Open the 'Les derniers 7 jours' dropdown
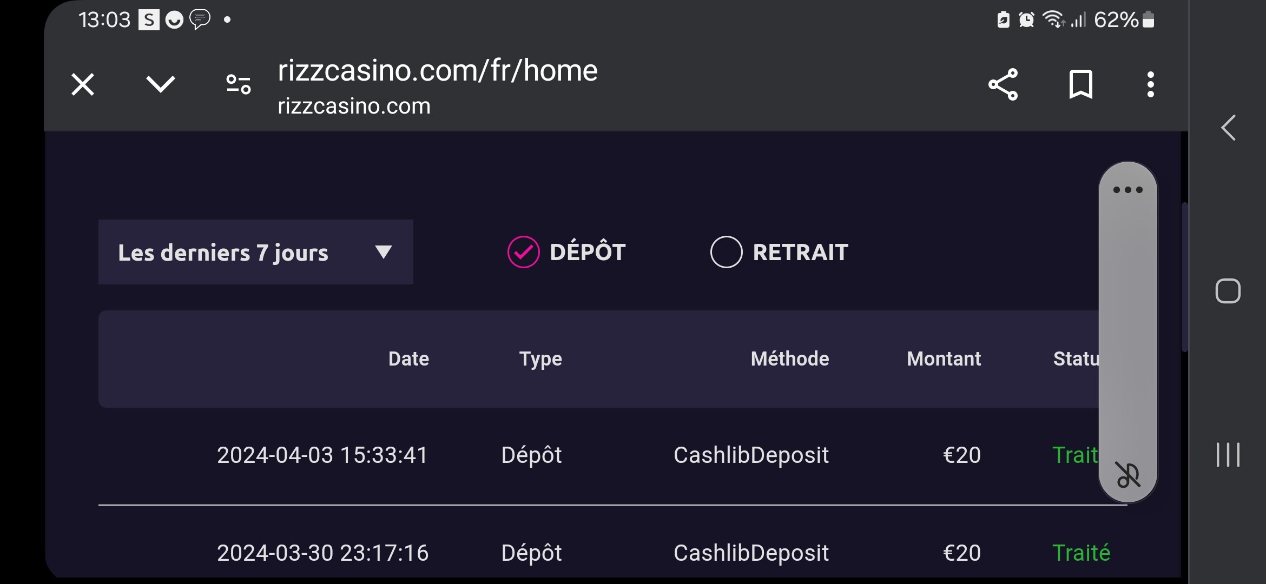 [255, 252]
